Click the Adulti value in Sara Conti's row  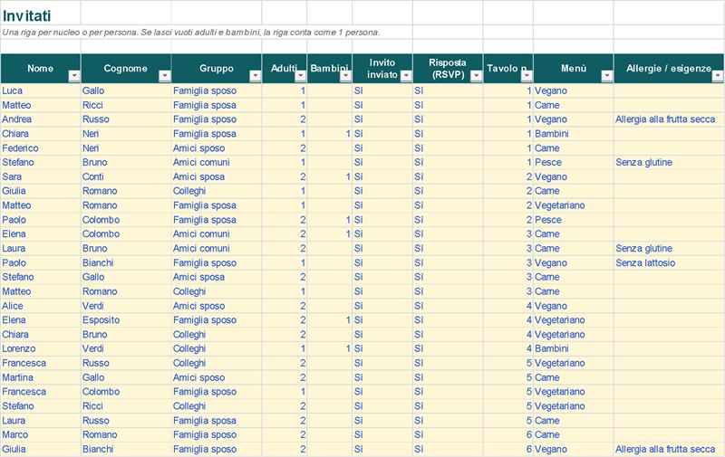tap(285, 176)
